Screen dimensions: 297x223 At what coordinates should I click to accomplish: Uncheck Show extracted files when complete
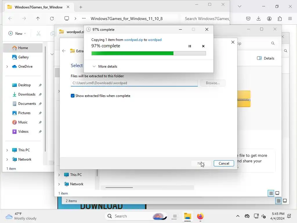73,96
